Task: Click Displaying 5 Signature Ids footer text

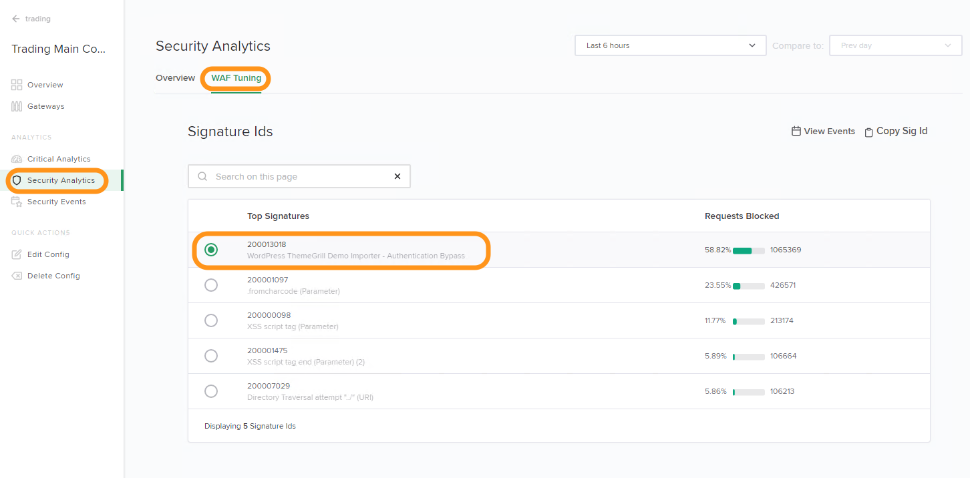Action: [250, 426]
